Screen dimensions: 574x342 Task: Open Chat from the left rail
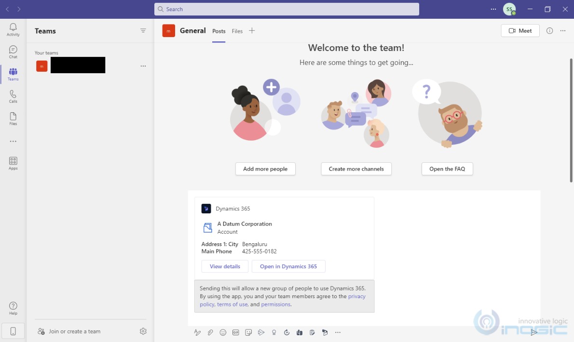13,52
